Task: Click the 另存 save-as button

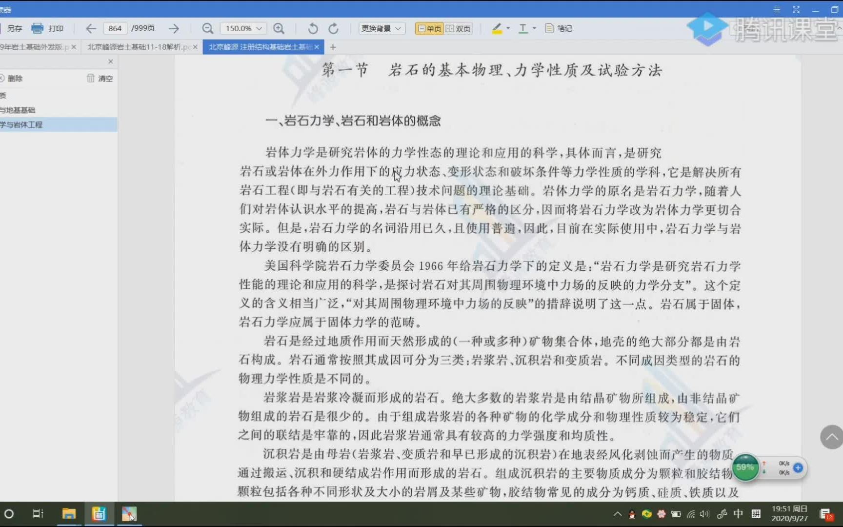Action: [15, 28]
